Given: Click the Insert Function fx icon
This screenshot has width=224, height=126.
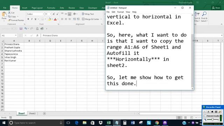Looking at the screenshot, I should point(37,35).
